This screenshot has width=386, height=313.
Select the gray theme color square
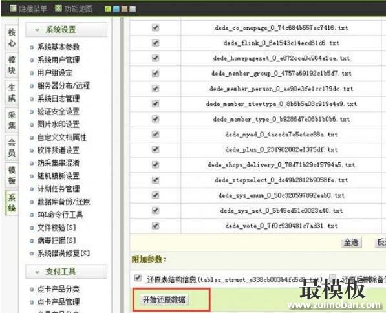point(133,9)
